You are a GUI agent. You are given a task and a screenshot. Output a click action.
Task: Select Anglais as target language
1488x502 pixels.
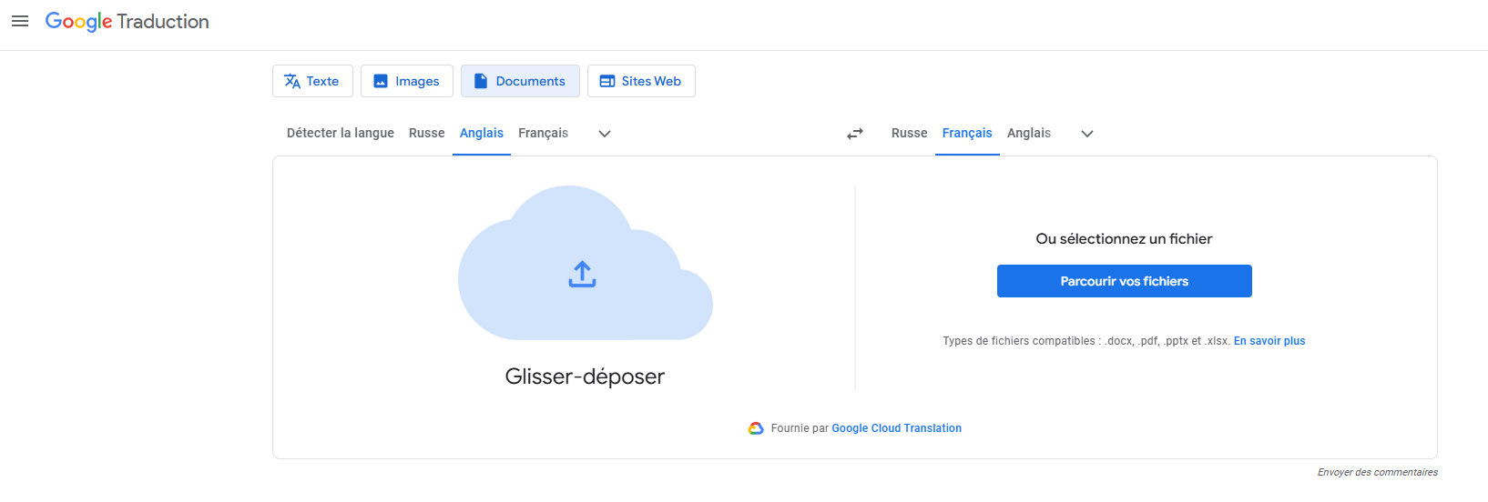(x=1029, y=133)
